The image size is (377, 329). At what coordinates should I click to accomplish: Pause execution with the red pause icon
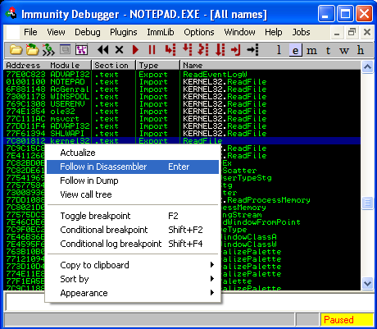(152, 50)
